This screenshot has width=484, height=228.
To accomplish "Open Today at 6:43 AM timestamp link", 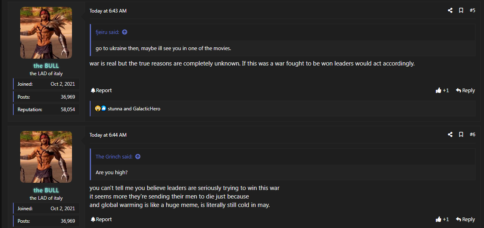I will [x=108, y=11].
